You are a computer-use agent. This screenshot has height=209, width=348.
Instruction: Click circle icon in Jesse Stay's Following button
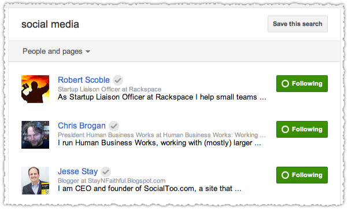pos(285,175)
